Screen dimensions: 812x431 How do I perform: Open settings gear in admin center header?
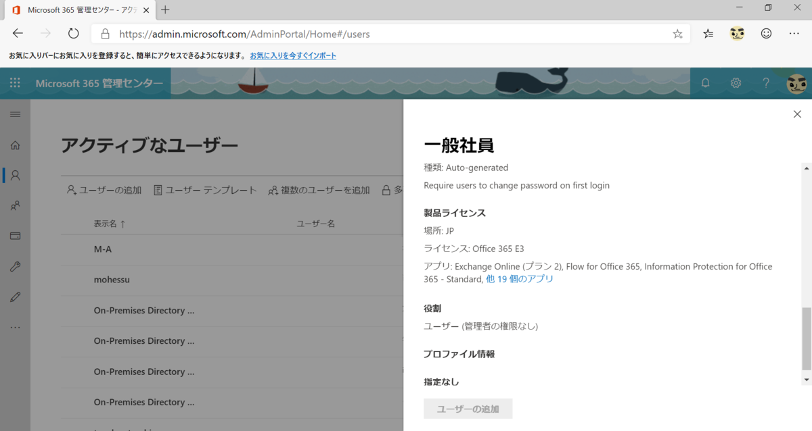pos(736,83)
